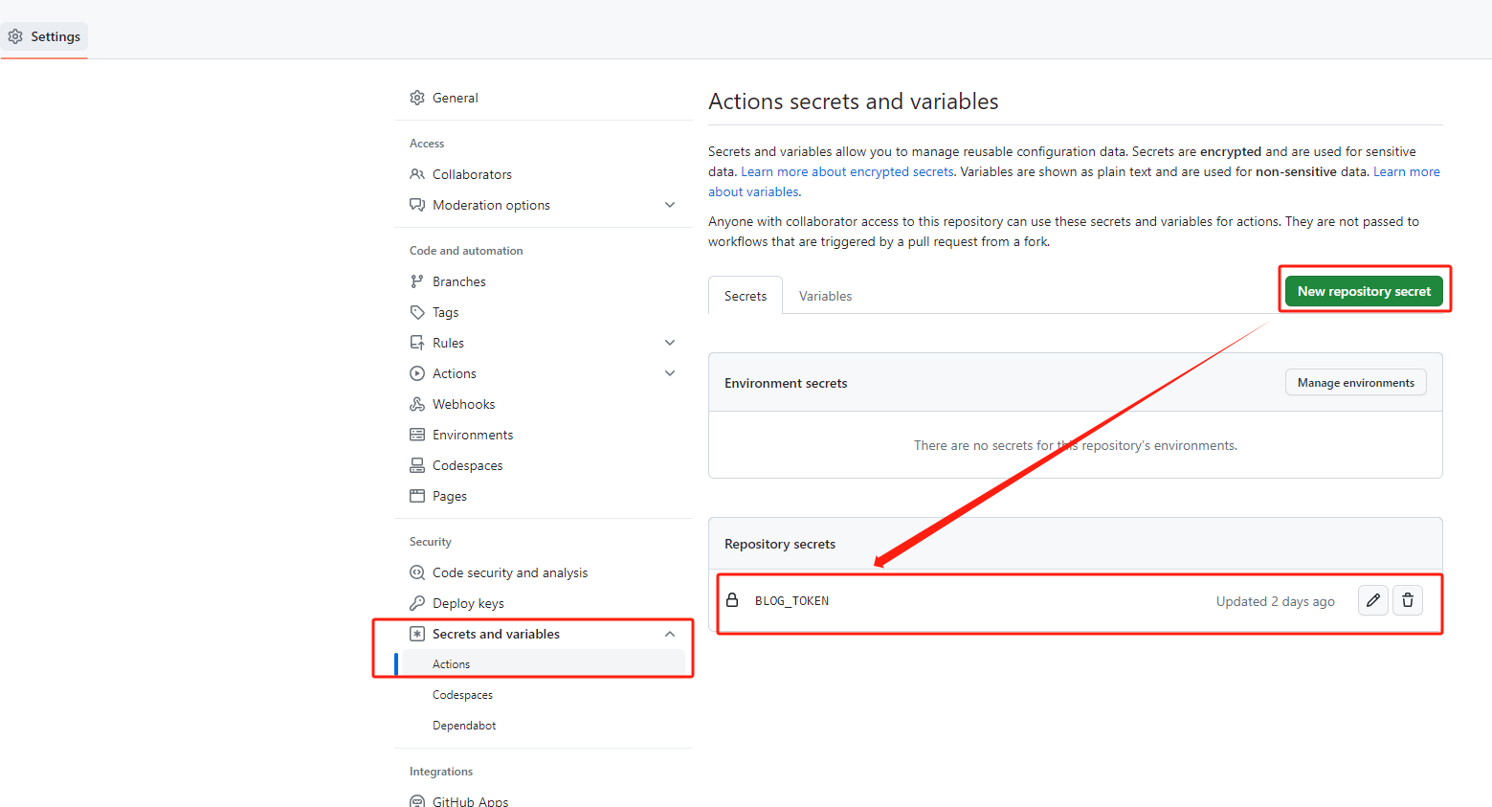Click the Deploy keys key icon
This screenshot has height=807, width=1492.
click(x=417, y=602)
